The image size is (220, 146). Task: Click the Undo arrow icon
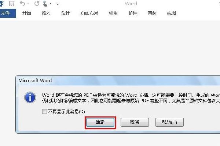point(22,3)
